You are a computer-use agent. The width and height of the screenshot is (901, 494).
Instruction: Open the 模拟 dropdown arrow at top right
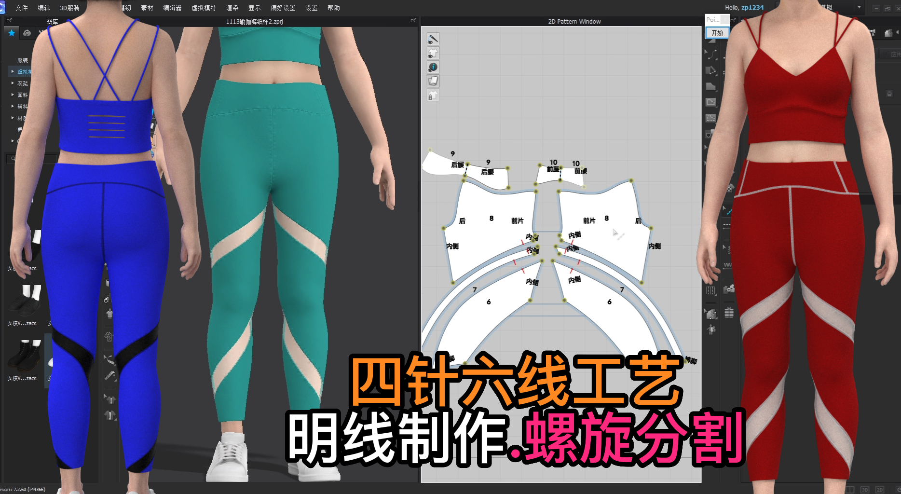coord(859,7)
